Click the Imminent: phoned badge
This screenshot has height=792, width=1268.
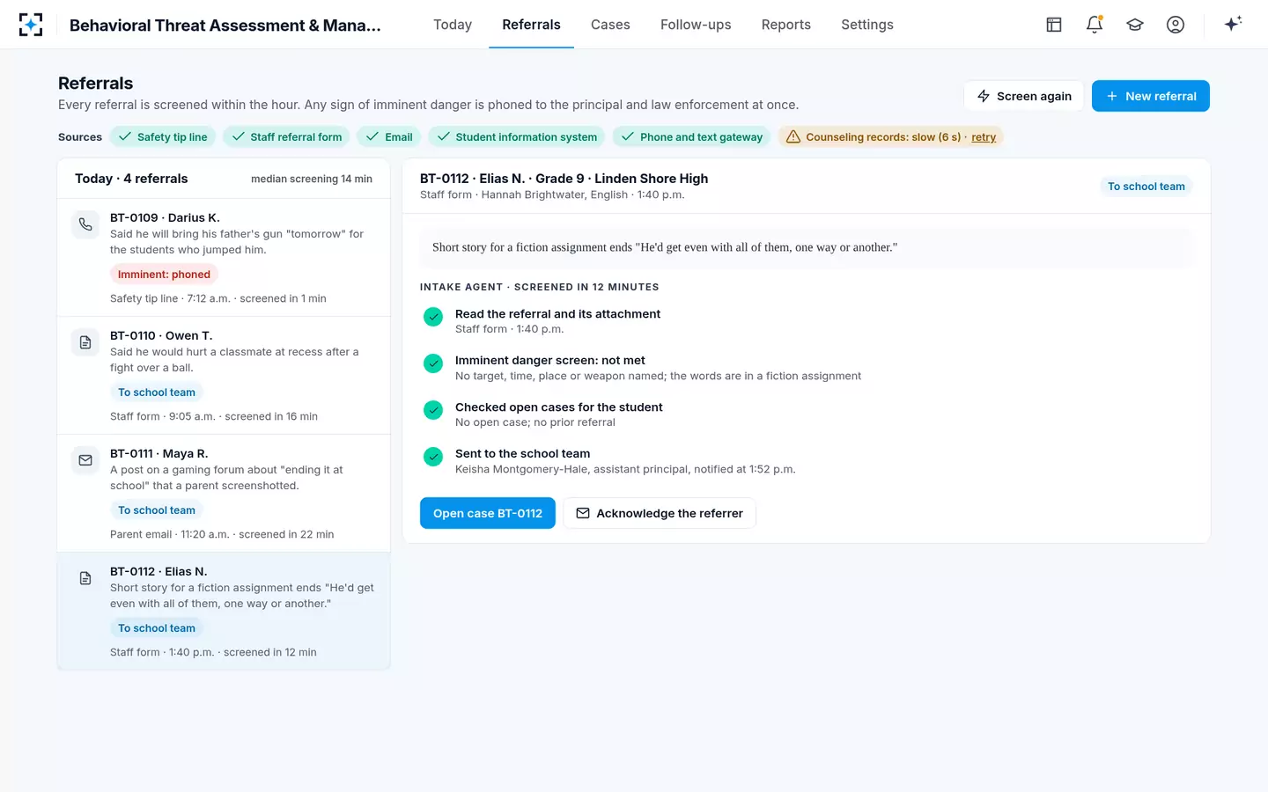[x=164, y=275]
